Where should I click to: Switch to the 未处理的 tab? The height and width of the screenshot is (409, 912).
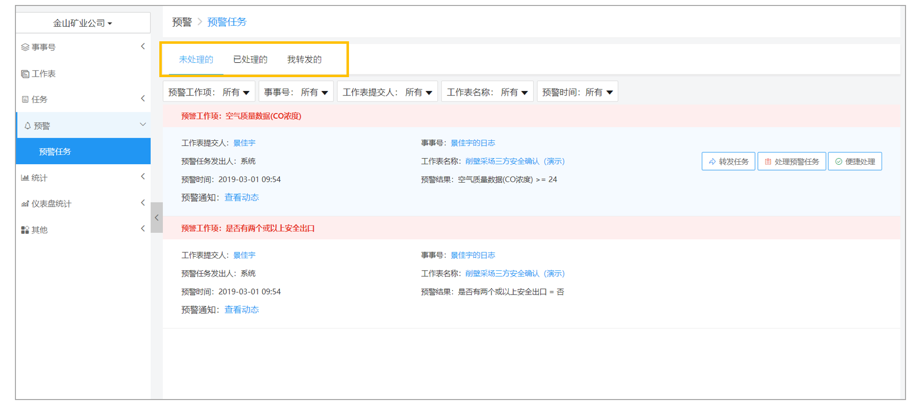196,60
